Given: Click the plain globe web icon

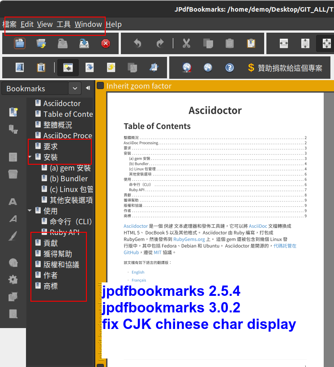Looking at the screenshot, I should pos(208,68).
